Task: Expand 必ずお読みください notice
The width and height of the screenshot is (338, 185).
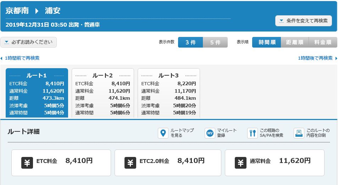Action: (x=29, y=42)
